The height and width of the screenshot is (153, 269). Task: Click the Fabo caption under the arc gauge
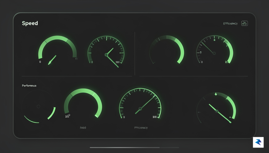click(83, 128)
